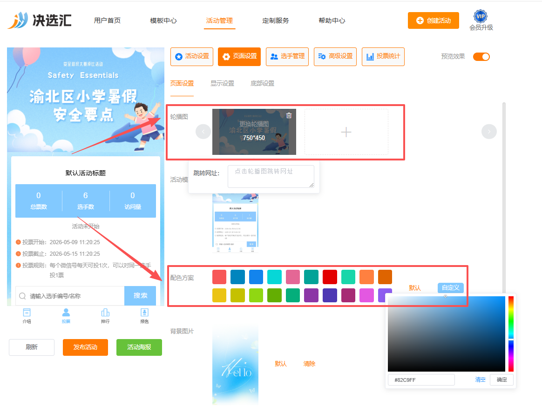Click inside the color picker saturation area
The width and height of the screenshot is (542, 413).
tap(446, 333)
